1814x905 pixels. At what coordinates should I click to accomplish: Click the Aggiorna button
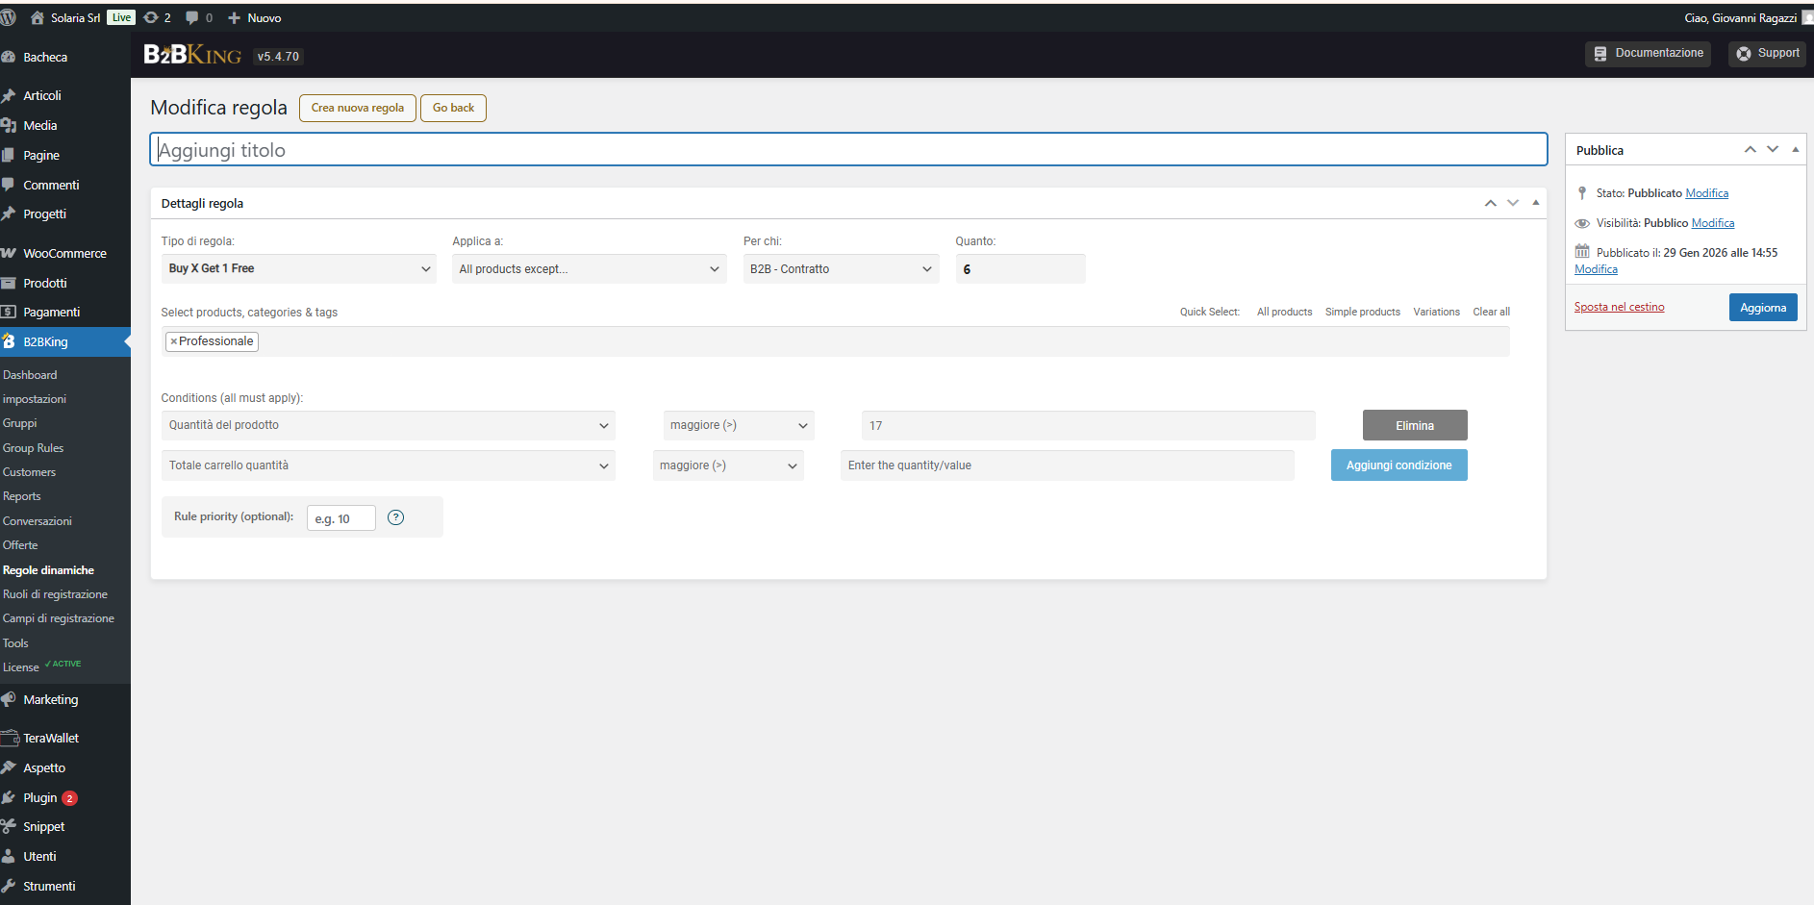1762,308
